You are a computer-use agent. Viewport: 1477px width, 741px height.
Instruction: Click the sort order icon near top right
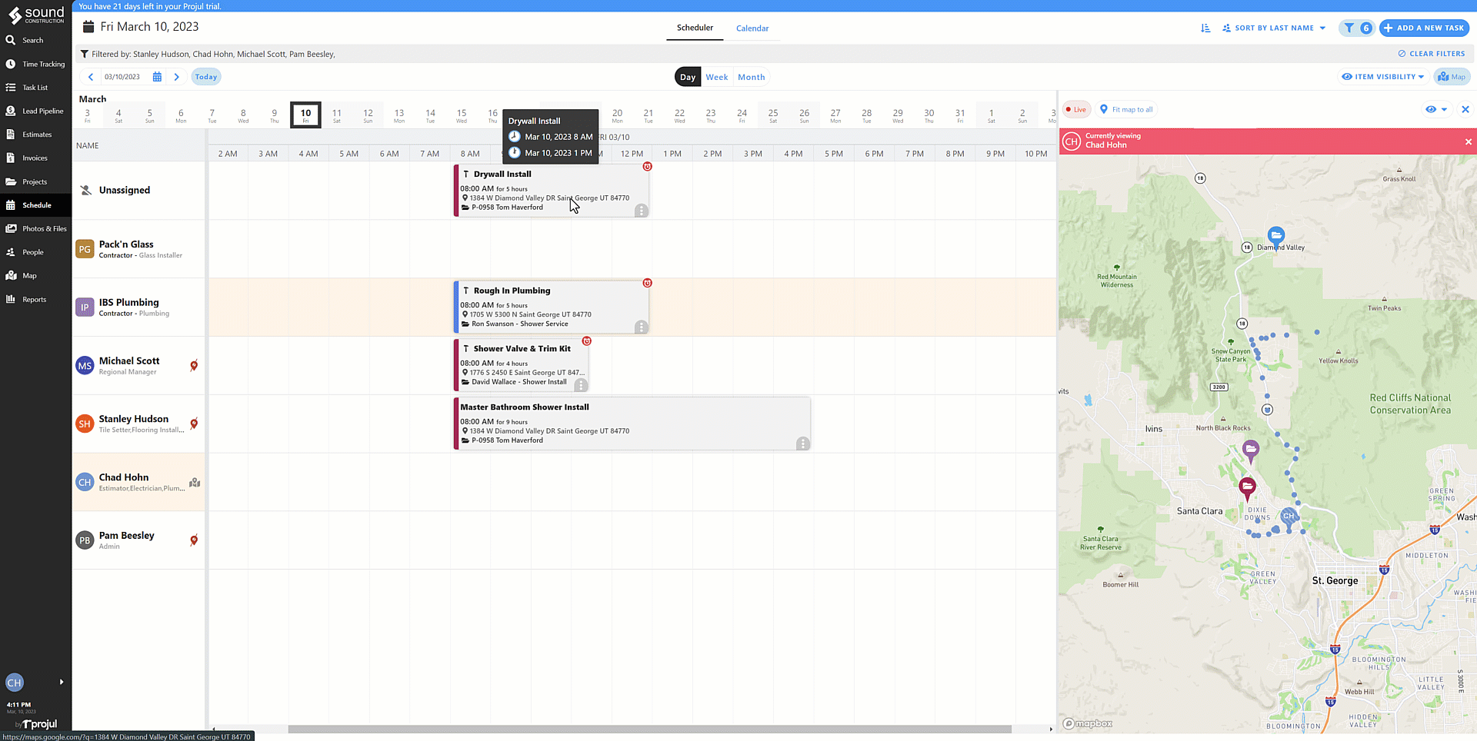1205,28
